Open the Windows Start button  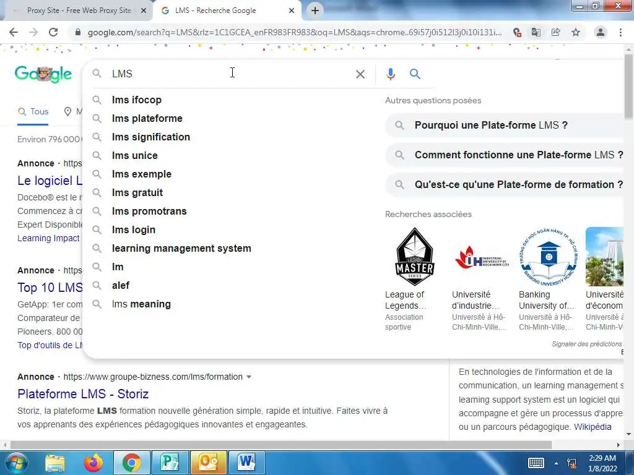click(15, 463)
